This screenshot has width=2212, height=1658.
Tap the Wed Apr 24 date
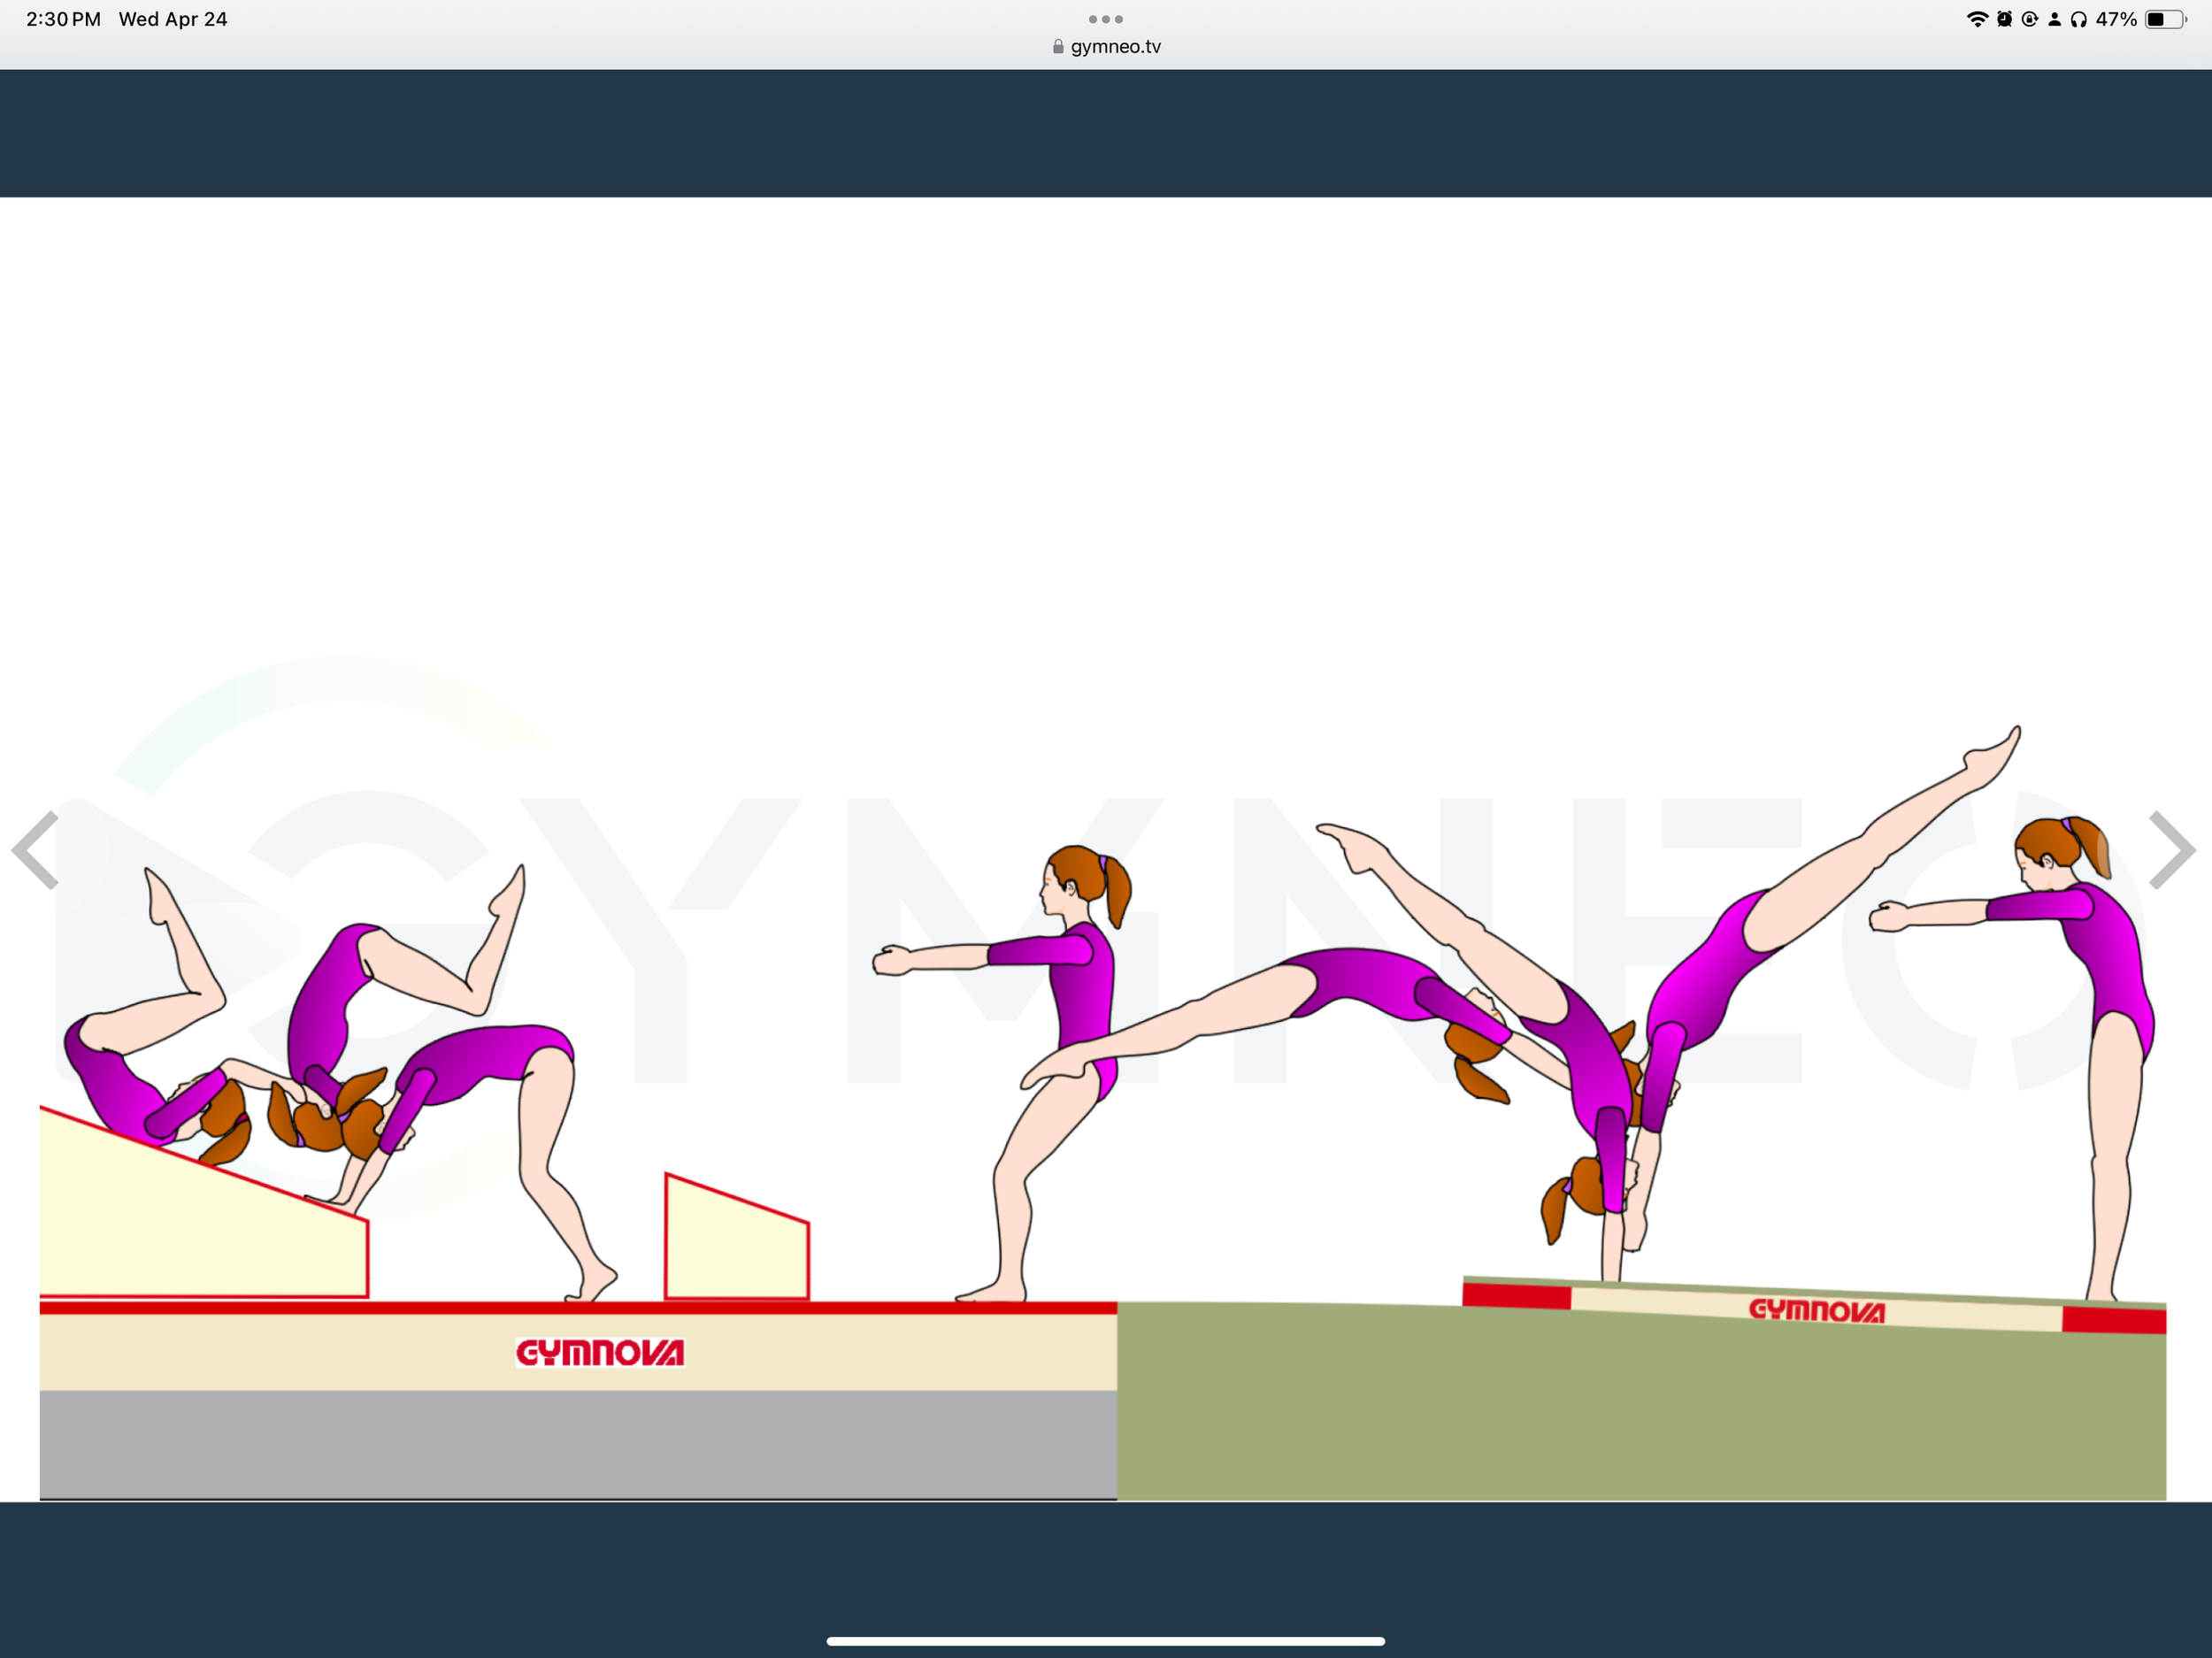(173, 19)
